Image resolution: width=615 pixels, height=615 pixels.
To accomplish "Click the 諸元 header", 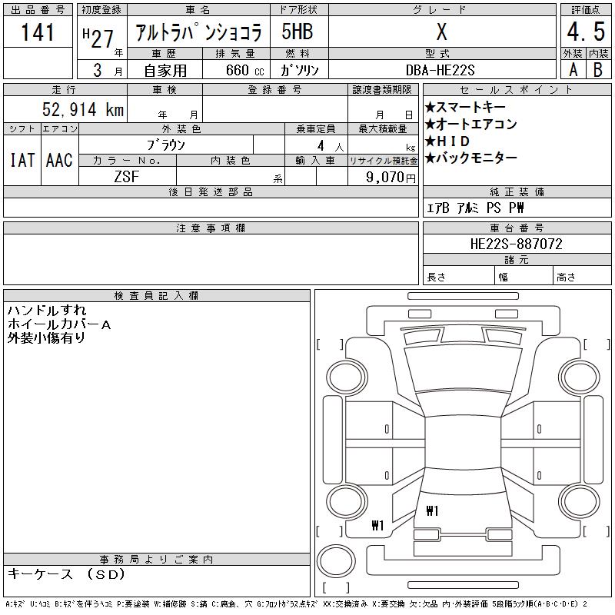I will (517, 260).
